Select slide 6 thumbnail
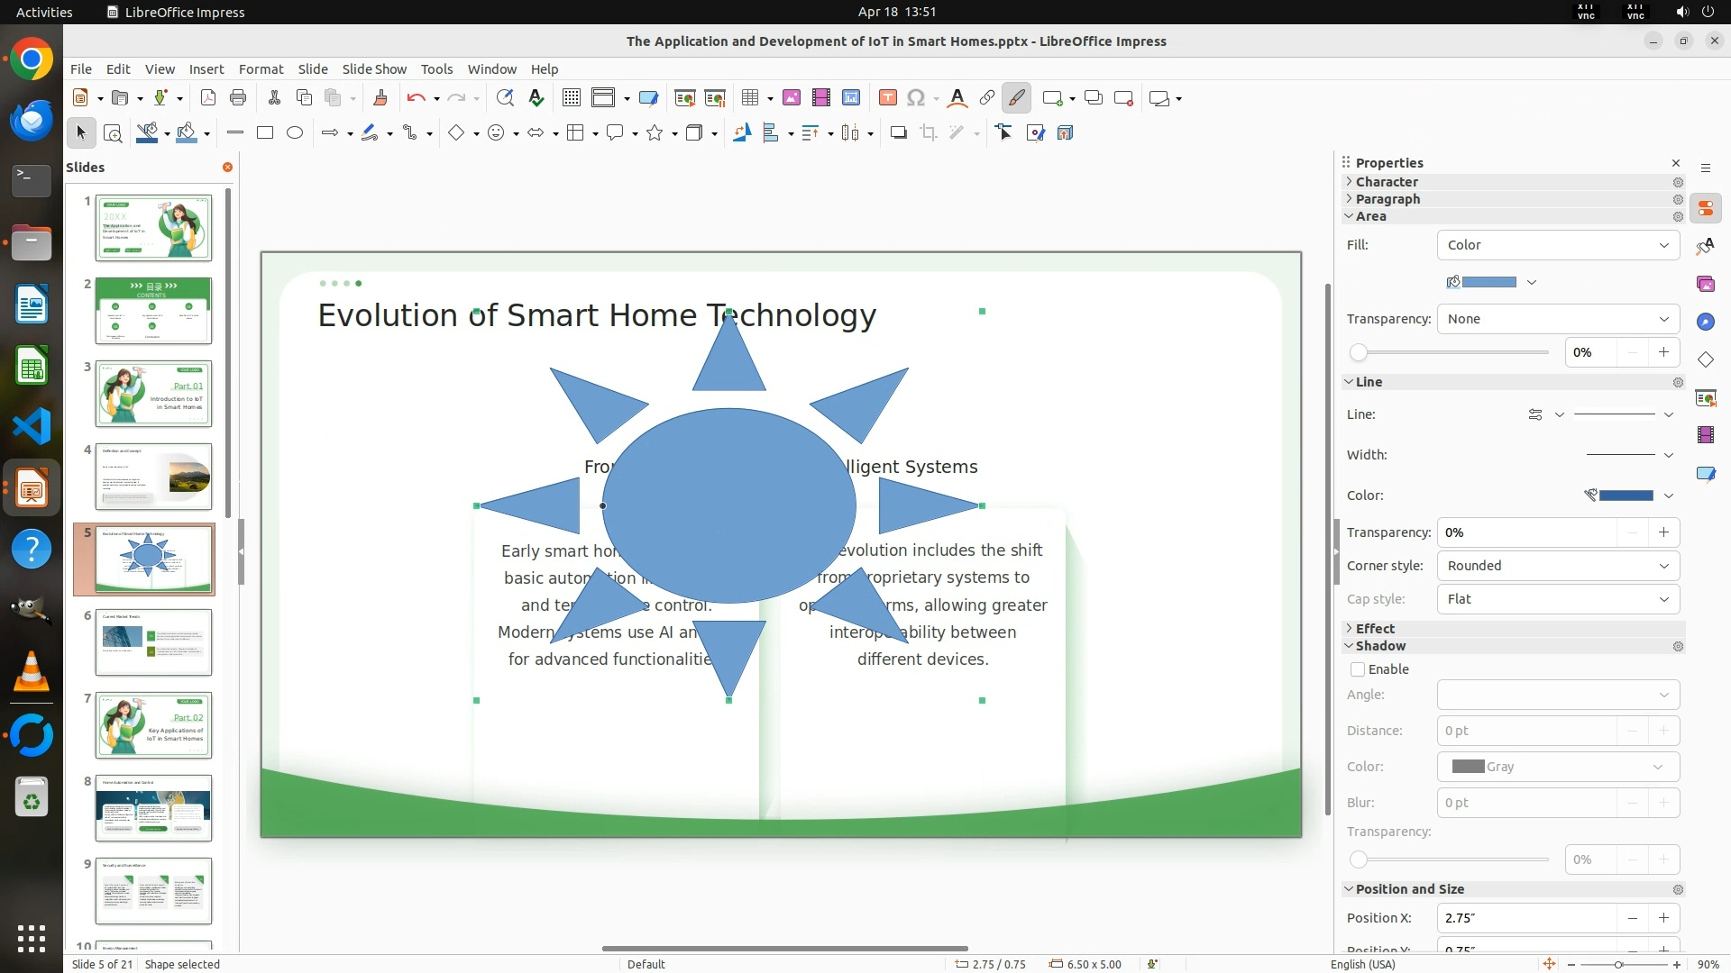Screen dimensions: 1731x973 [x=153, y=642]
